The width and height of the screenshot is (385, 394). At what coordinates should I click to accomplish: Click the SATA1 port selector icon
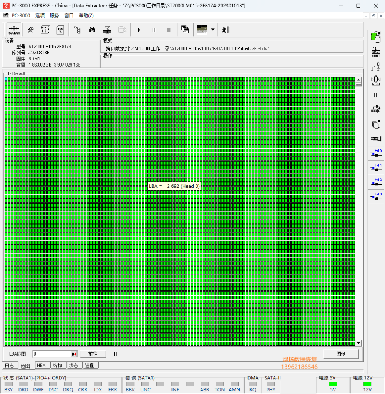pos(14,30)
